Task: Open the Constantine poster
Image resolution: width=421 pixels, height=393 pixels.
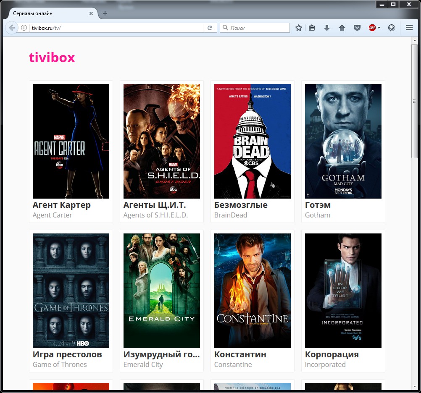Action: 253,291
